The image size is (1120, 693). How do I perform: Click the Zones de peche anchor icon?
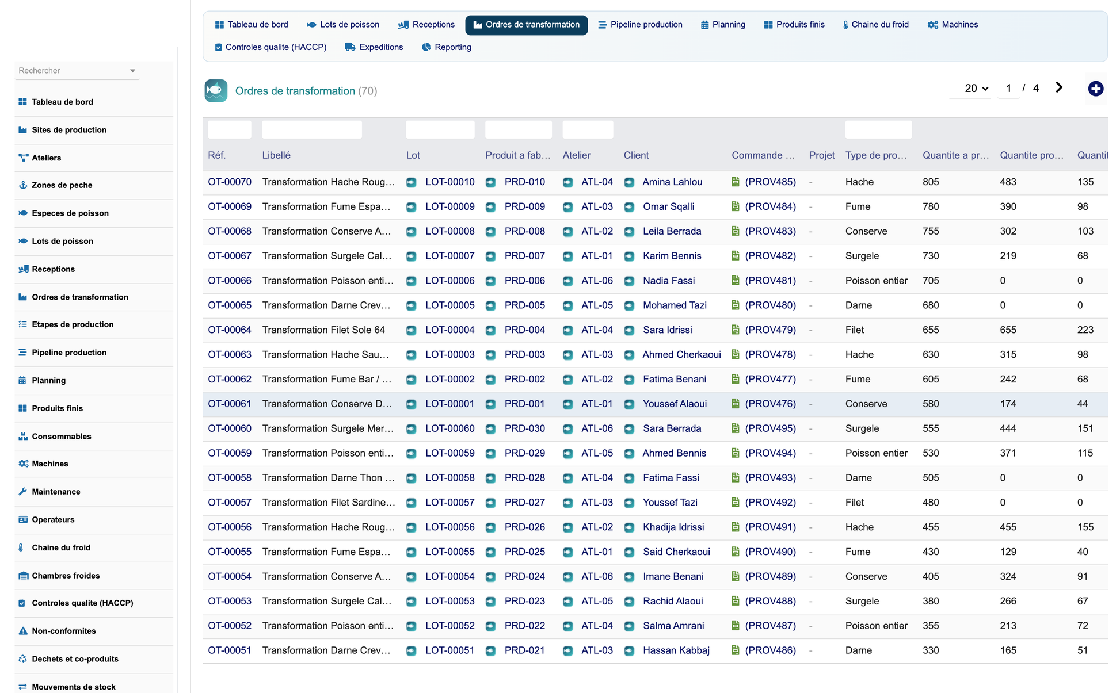pyautogui.click(x=23, y=185)
